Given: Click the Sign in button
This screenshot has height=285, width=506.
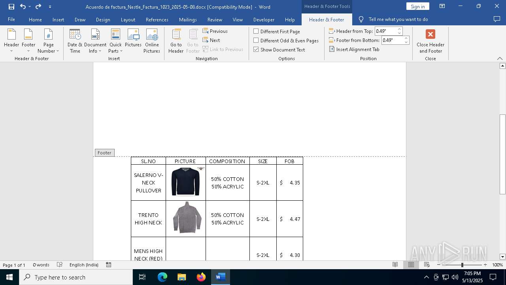Looking at the screenshot, I should point(417,6).
